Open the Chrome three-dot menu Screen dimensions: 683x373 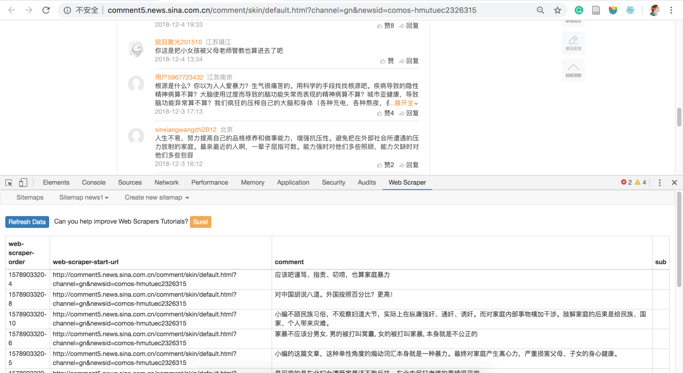[x=671, y=10]
